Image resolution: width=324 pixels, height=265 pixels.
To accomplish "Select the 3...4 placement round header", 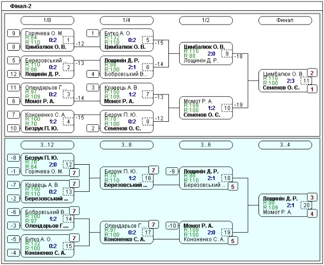I will click(285, 145).
